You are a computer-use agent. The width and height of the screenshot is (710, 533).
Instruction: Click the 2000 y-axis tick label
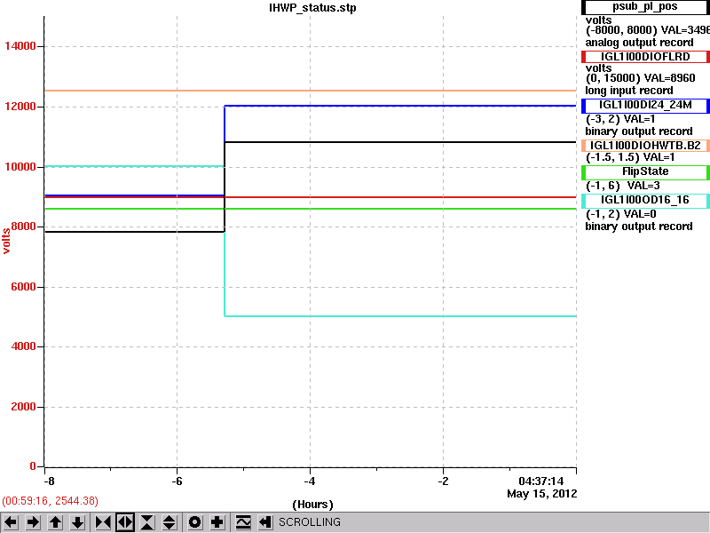23,407
